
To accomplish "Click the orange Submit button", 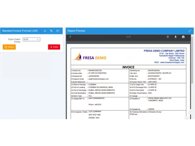I will [9, 47].
